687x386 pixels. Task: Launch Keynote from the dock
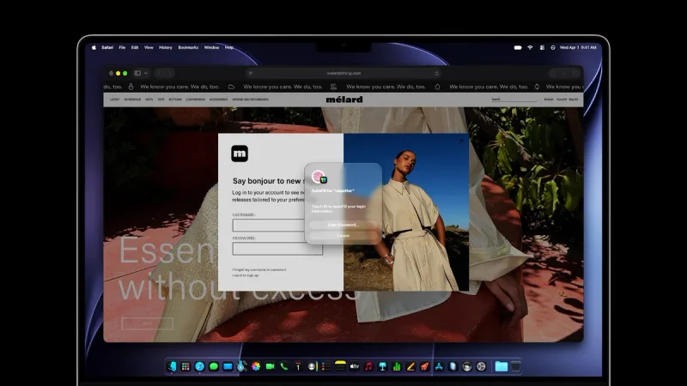382,366
